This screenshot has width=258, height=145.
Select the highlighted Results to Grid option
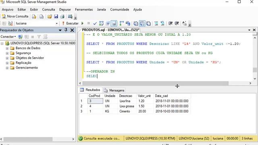(142, 23)
